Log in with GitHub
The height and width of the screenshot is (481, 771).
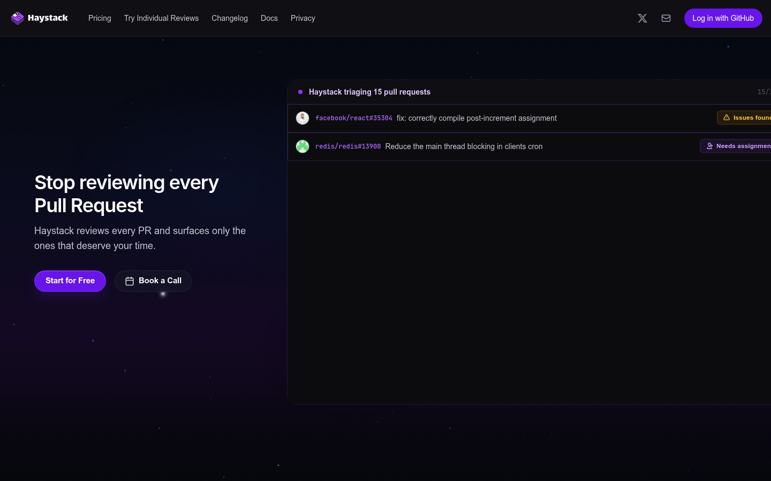(723, 18)
